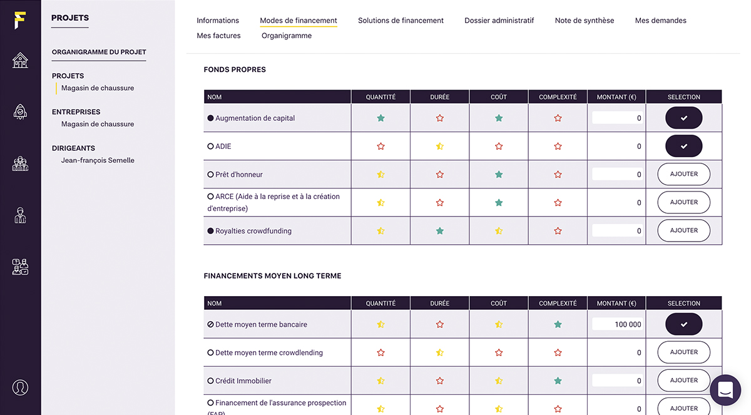The image size is (751, 415).
Task: Add Prêt d'honneur with Ajouter button
Action: pyautogui.click(x=683, y=174)
